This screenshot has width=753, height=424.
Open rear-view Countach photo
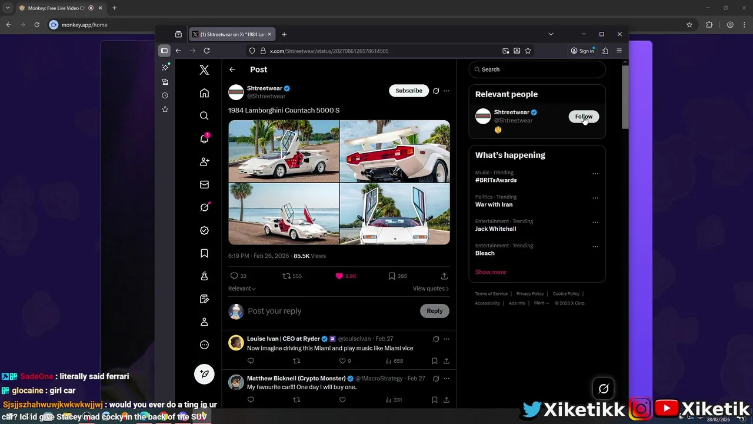coord(395,151)
